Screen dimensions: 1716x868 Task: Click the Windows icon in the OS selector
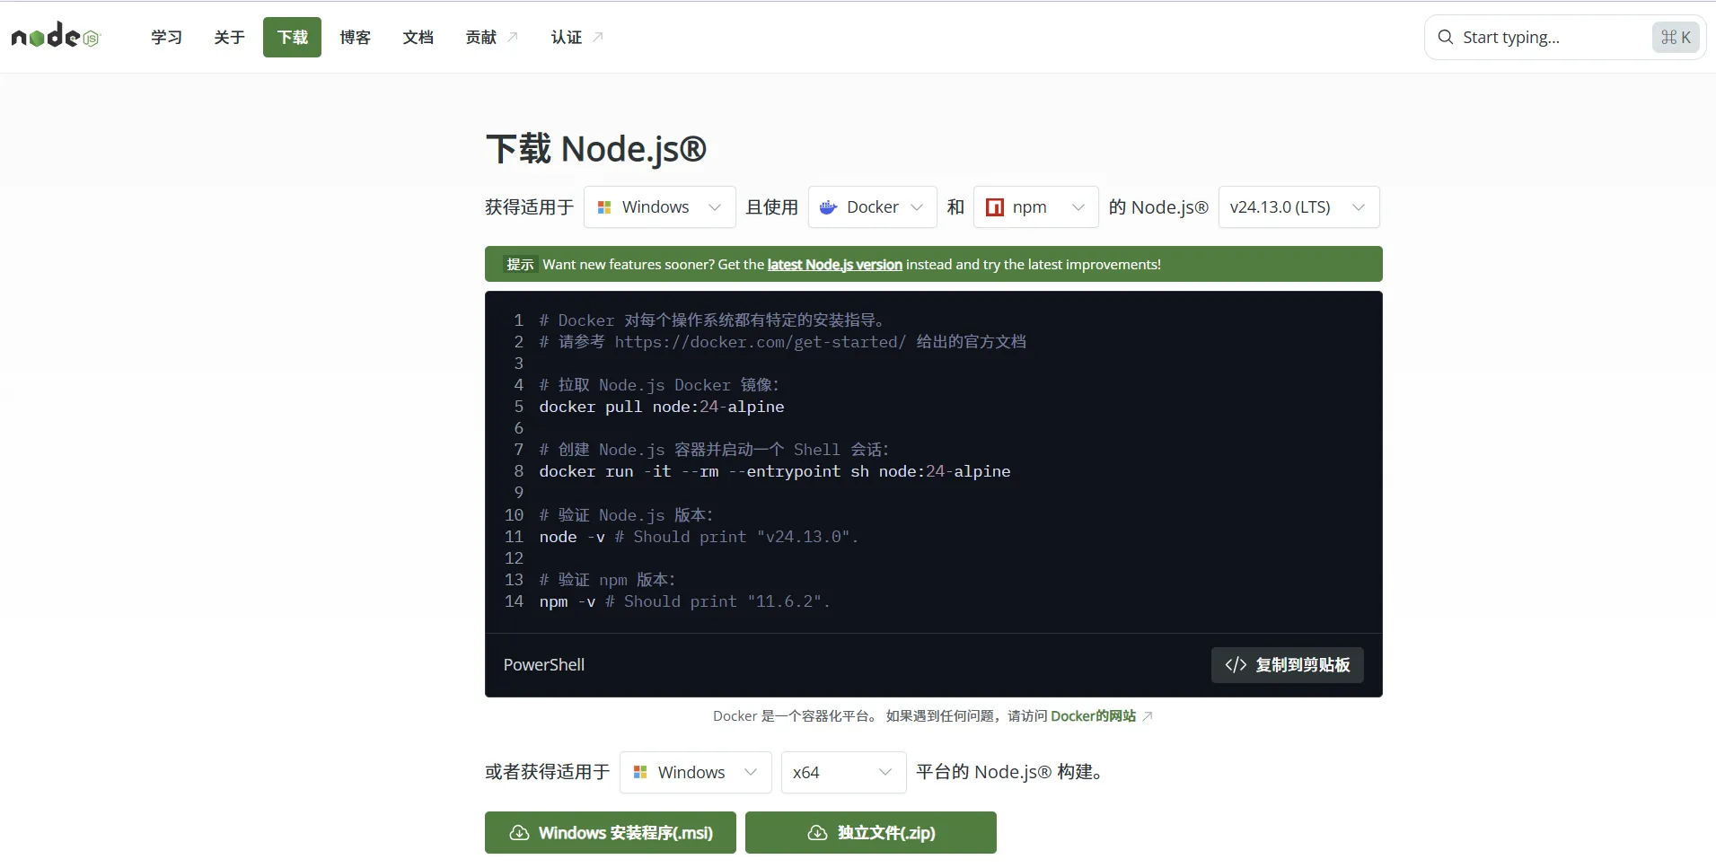click(607, 206)
